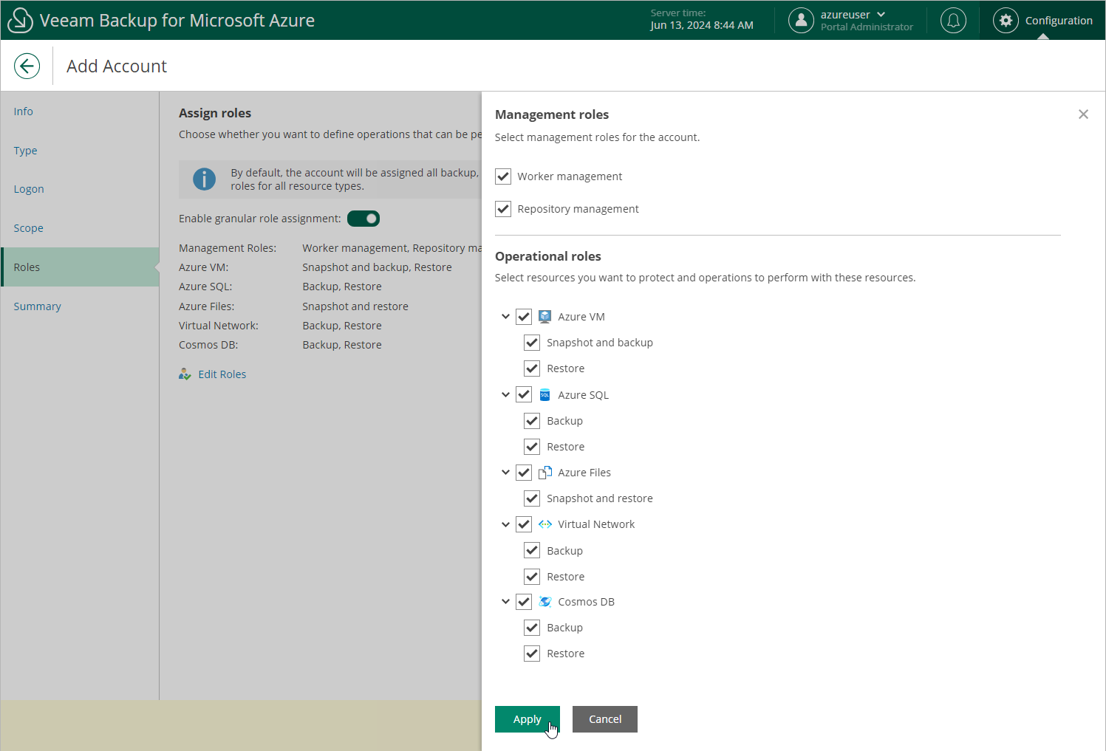Open the Configuration menu

tap(1043, 20)
